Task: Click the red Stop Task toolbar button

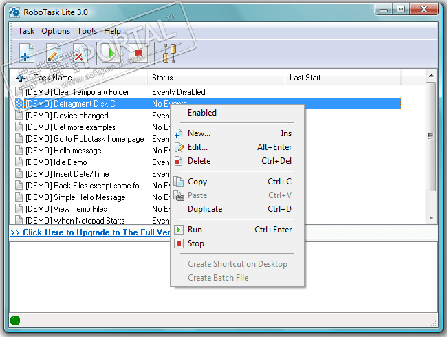Action: point(138,53)
